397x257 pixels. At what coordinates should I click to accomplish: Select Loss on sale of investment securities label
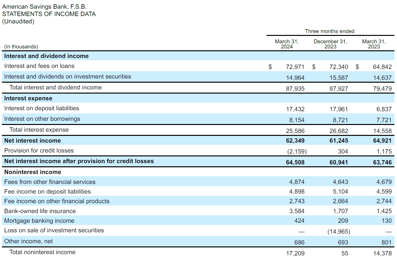54,230
